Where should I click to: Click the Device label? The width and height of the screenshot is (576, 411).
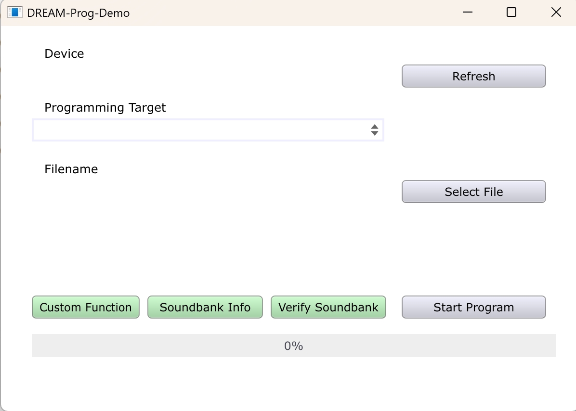pyautogui.click(x=64, y=53)
